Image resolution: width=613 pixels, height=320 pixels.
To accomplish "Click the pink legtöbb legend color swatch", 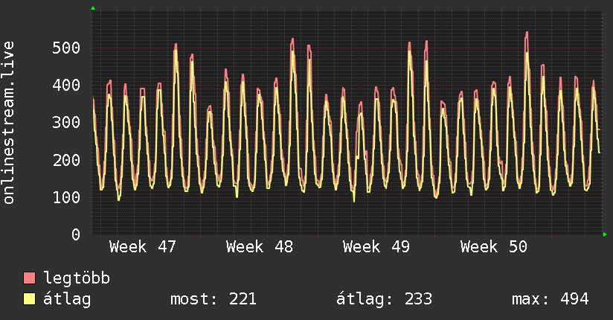I will pyautogui.click(x=29, y=278).
